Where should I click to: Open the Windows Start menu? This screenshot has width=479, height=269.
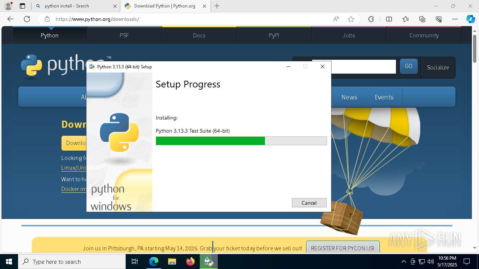coord(9,262)
